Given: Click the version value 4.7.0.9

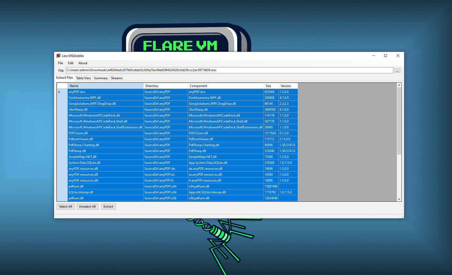Looking at the screenshot, I should 288,98.
